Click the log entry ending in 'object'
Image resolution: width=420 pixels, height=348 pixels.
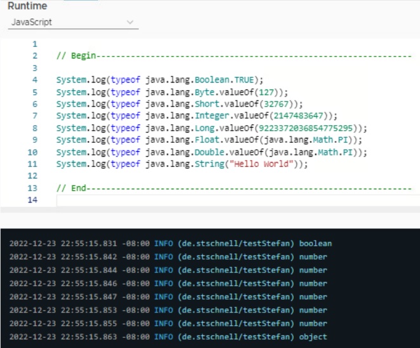168,337
